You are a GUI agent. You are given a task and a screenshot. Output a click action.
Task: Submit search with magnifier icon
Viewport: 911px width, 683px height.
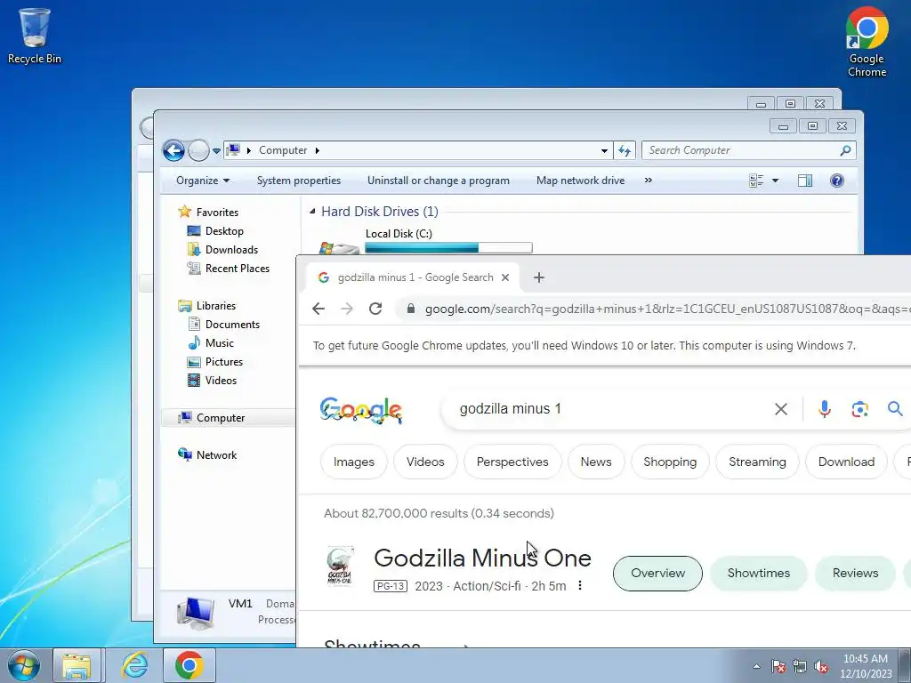point(895,409)
